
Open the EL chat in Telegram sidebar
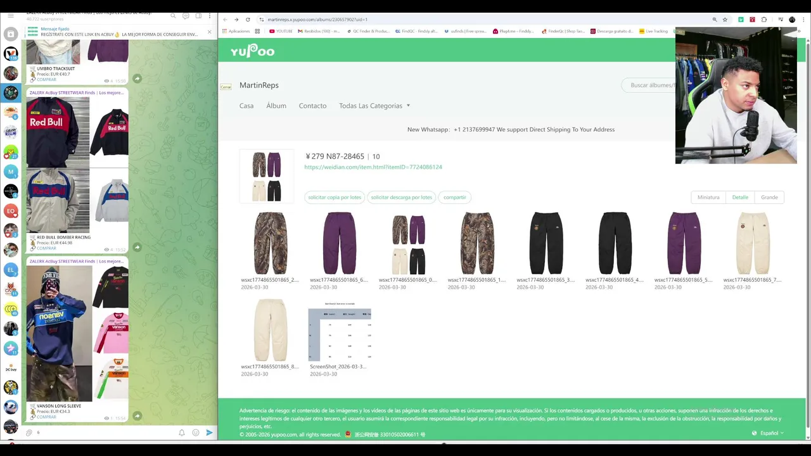10,270
